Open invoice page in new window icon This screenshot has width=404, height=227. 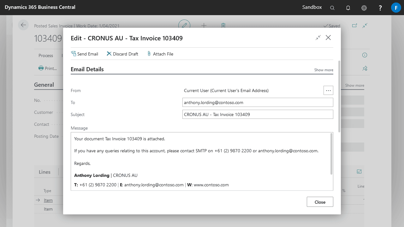(x=354, y=26)
